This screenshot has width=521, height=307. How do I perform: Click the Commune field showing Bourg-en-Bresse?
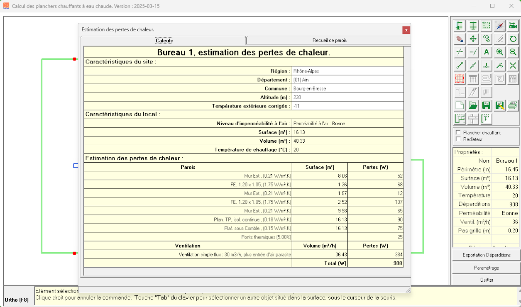coord(347,88)
